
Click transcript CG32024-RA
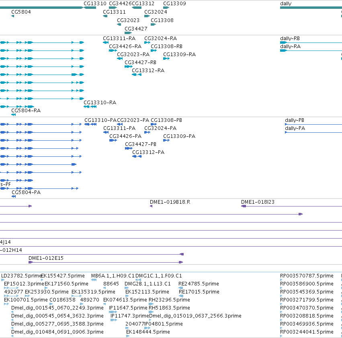point(160,38)
